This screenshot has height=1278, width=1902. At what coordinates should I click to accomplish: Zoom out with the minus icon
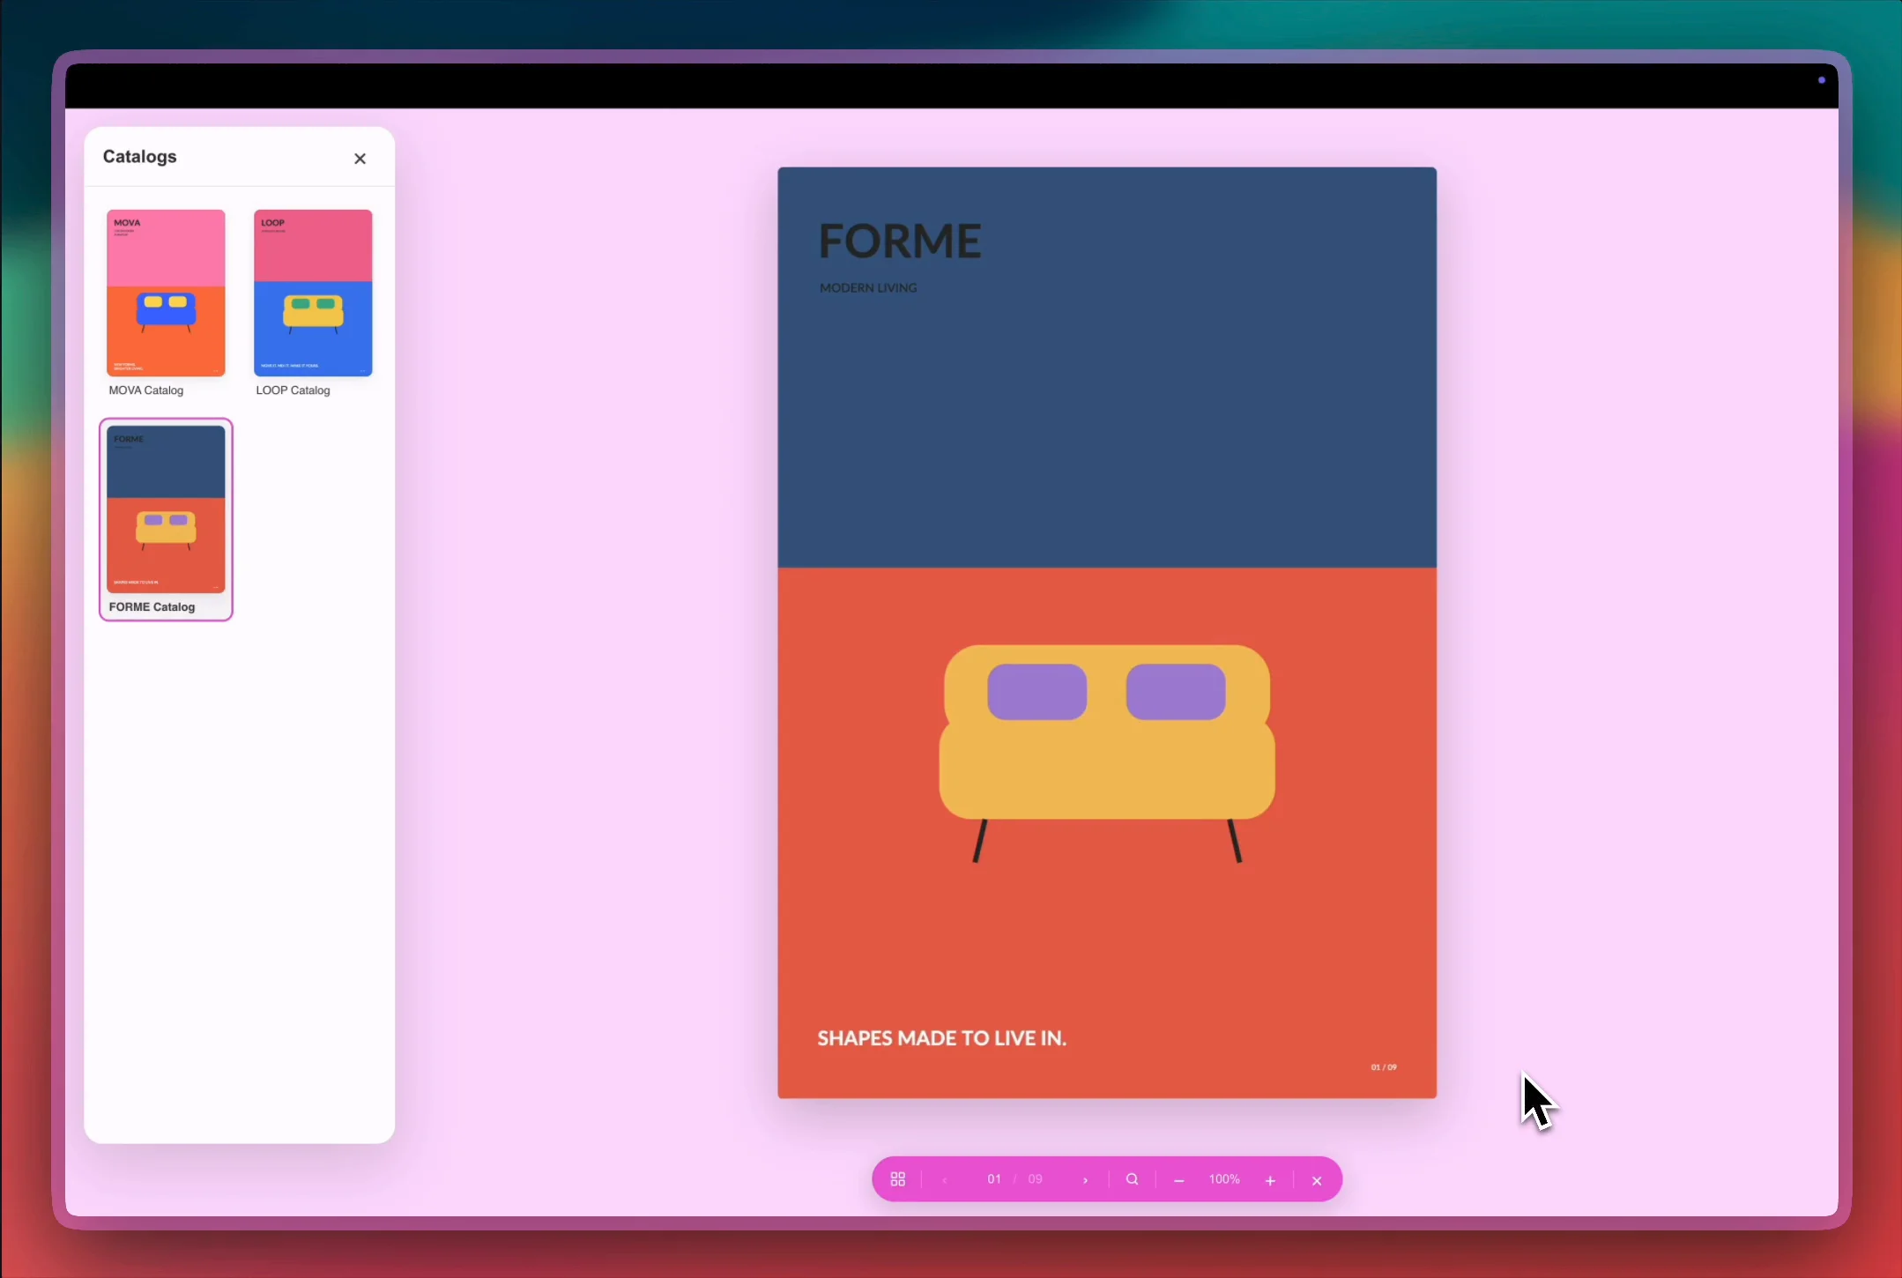coord(1179,1180)
